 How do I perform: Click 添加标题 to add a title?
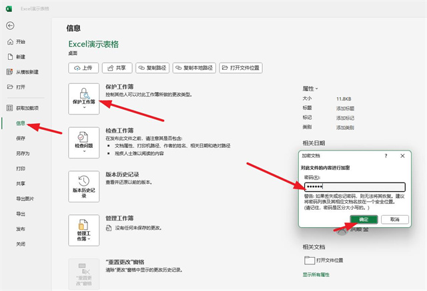pos(345,109)
